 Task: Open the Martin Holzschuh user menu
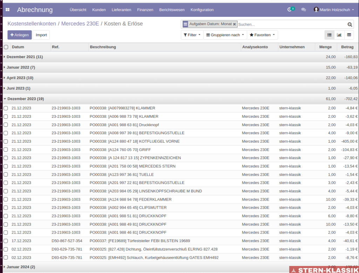(334, 9)
